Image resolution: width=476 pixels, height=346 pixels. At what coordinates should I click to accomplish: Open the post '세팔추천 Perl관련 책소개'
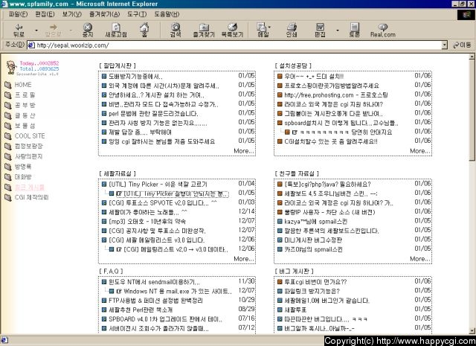(x=141, y=310)
